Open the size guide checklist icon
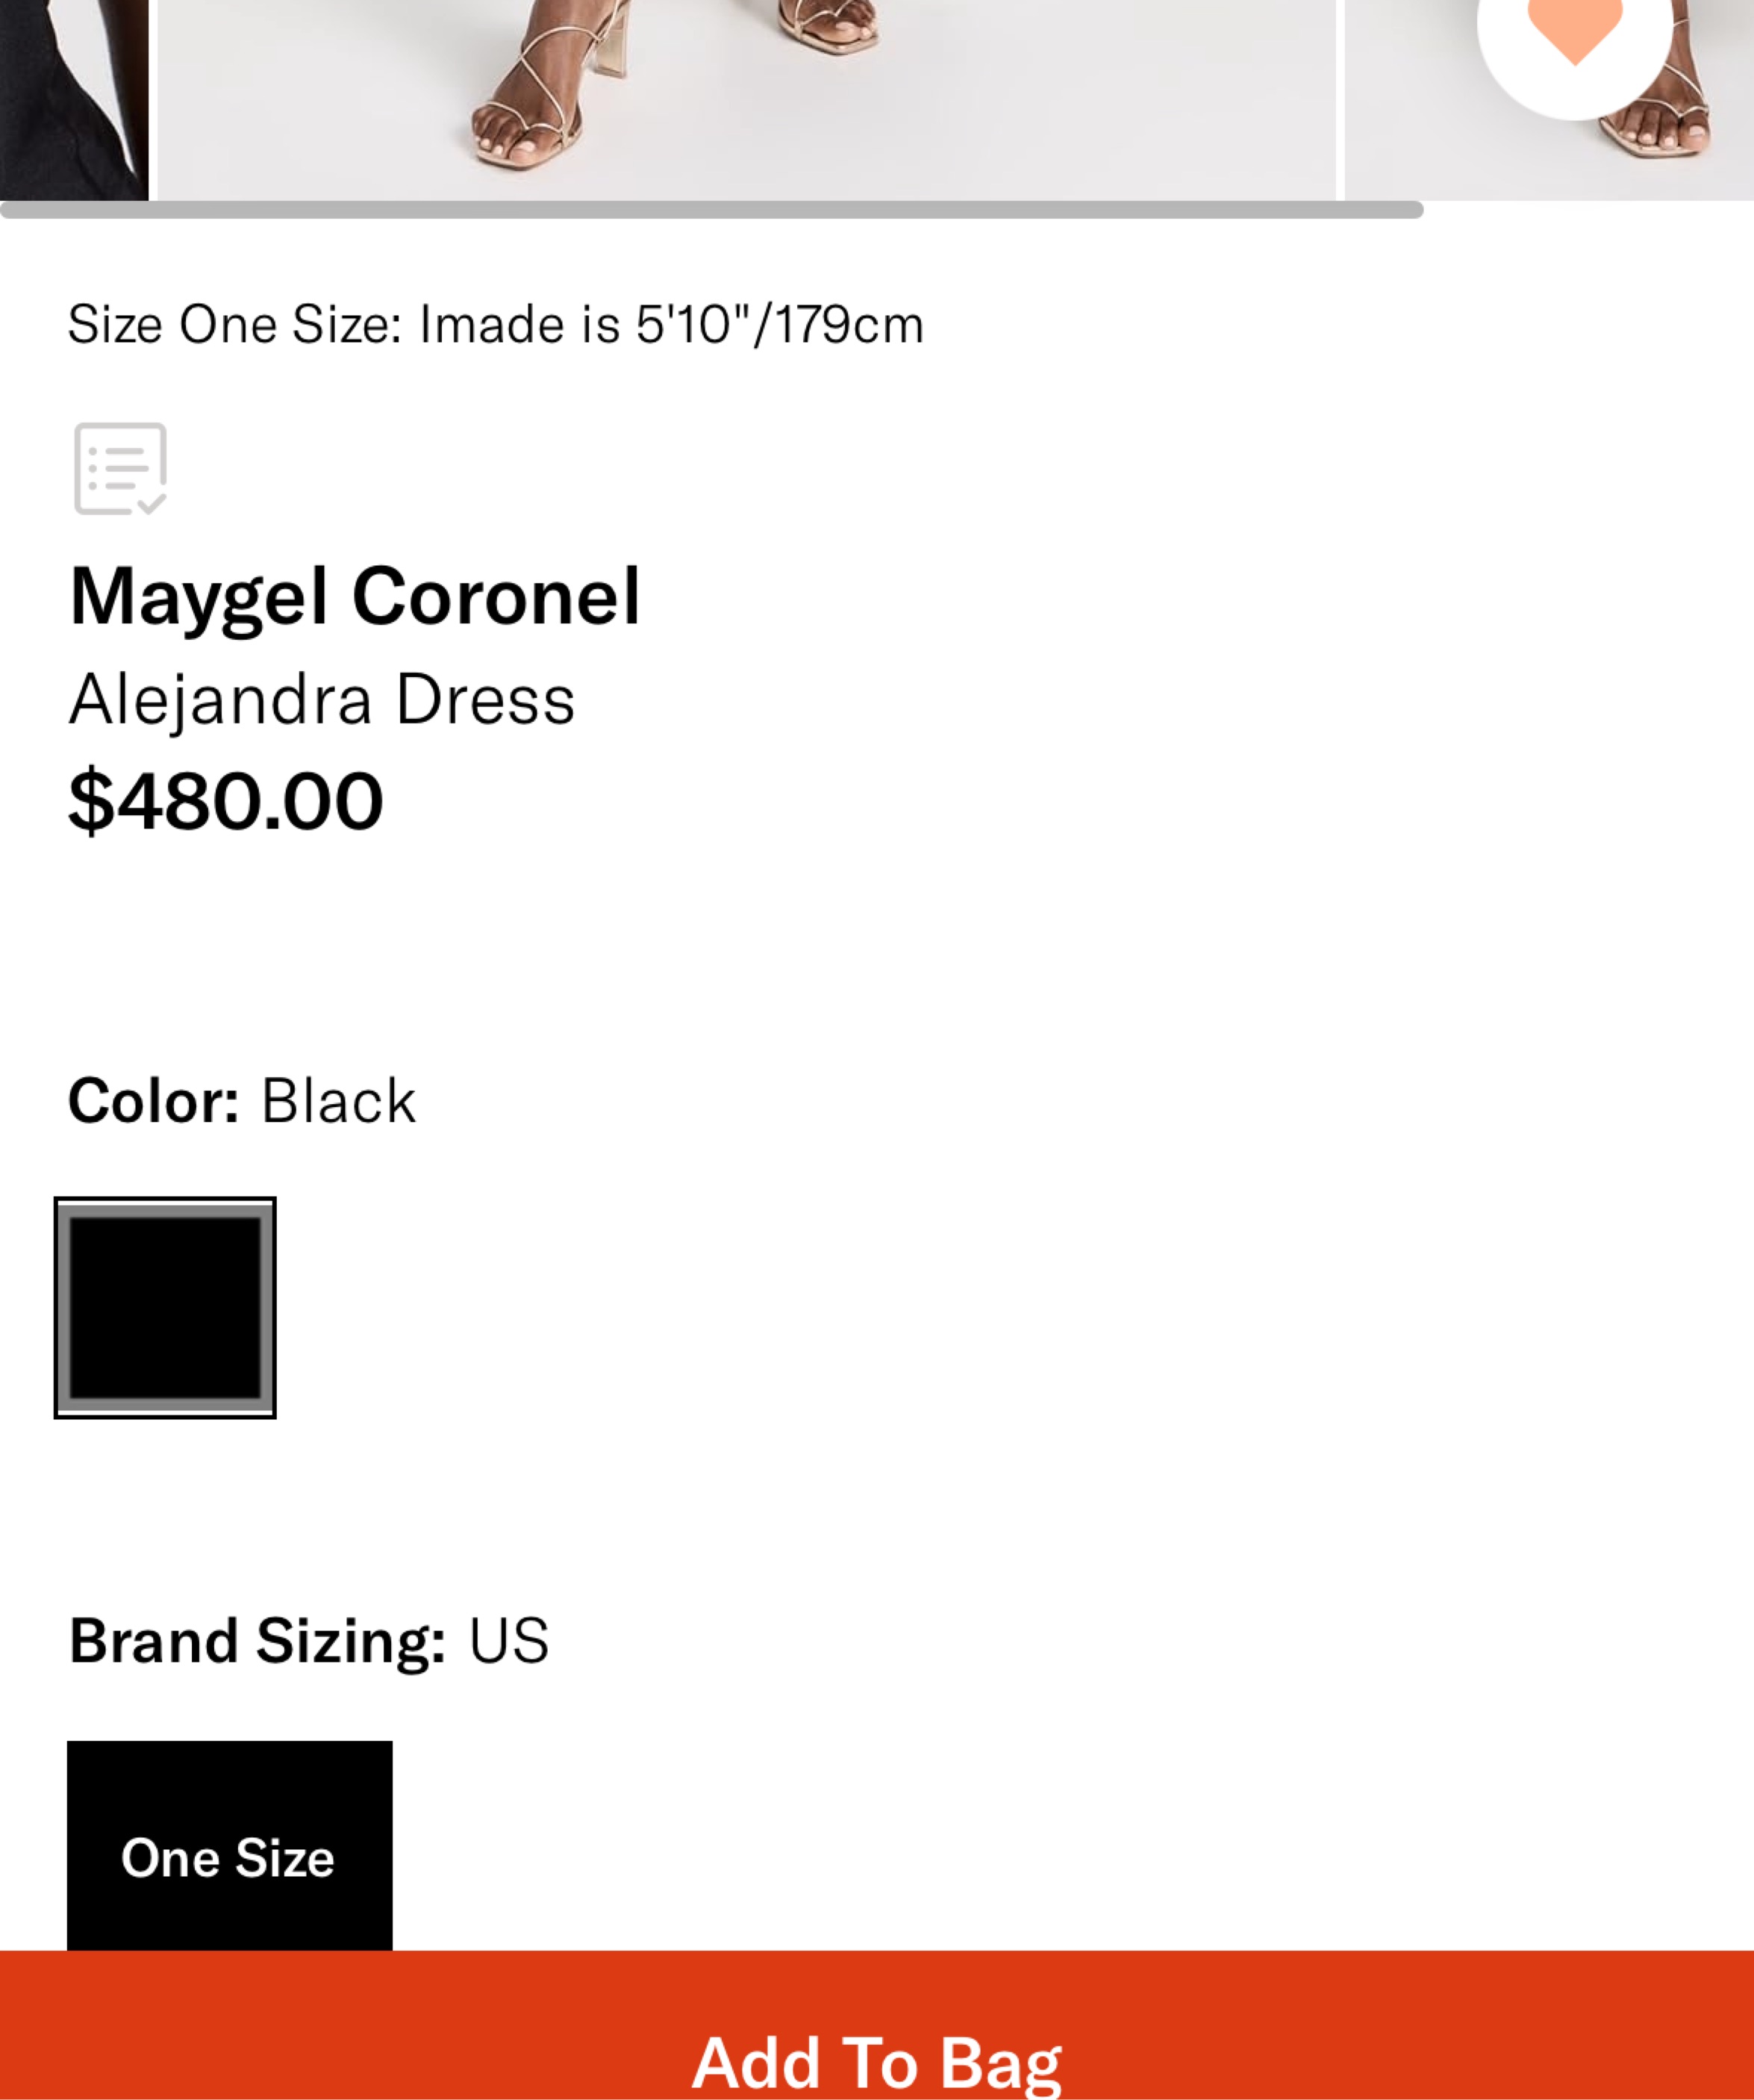Screen dimensions: 1754x2100 [x=120, y=469]
